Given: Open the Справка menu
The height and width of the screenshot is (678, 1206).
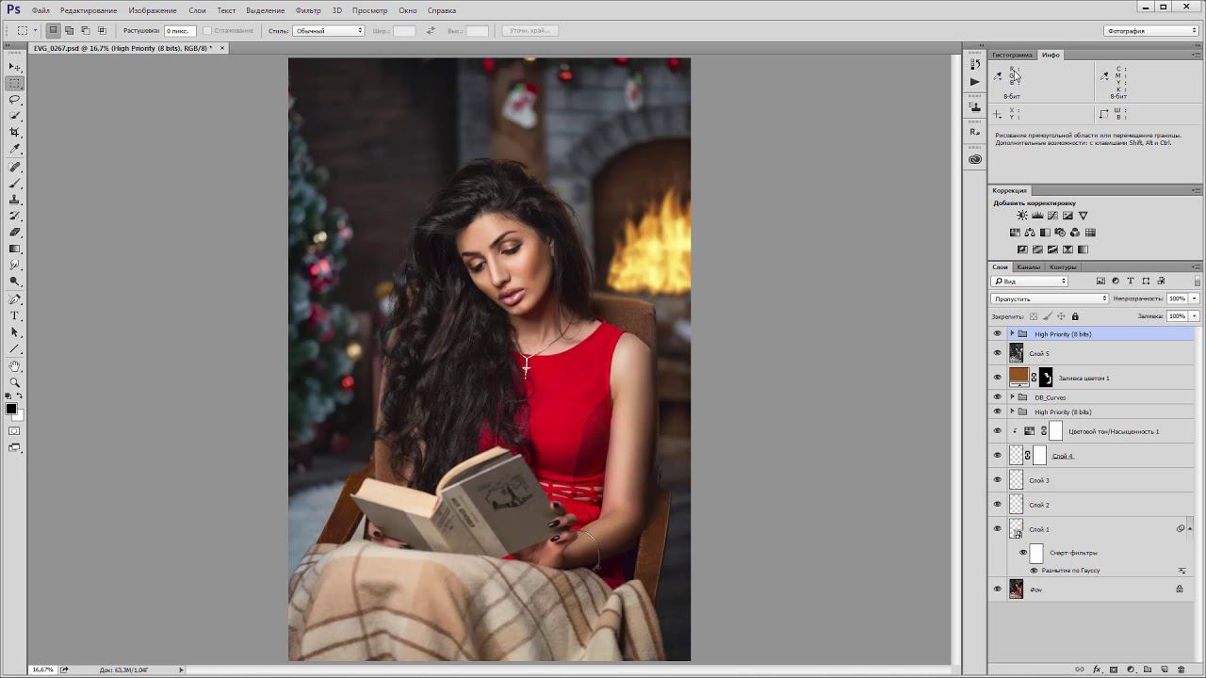Looking at the screenshot, I should click(442, 10).
